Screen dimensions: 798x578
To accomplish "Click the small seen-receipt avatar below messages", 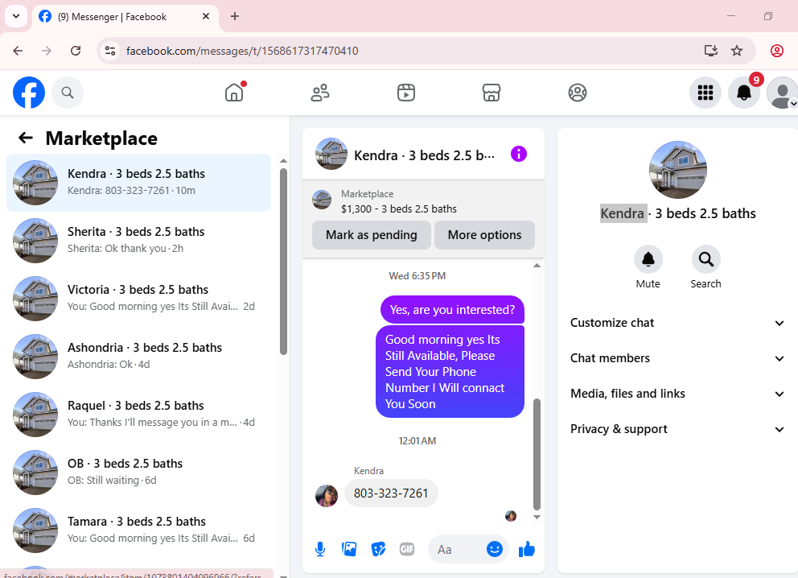I will pyautogui.click(x=511, y=516).
